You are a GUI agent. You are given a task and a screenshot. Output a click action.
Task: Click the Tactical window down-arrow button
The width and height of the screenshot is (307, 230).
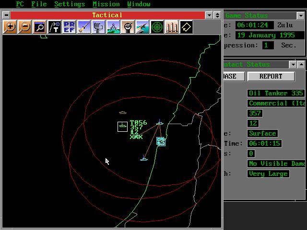(x=209, y=15)
